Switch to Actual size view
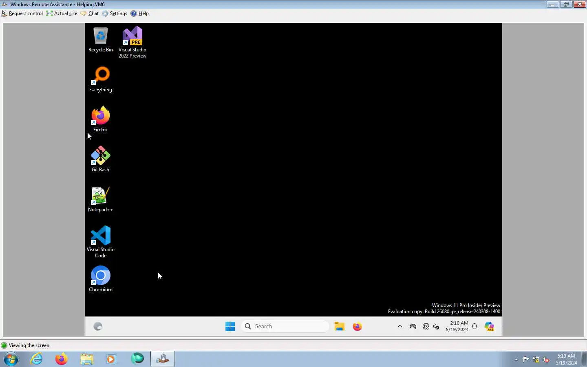587x367 pixels. (62, 13)
